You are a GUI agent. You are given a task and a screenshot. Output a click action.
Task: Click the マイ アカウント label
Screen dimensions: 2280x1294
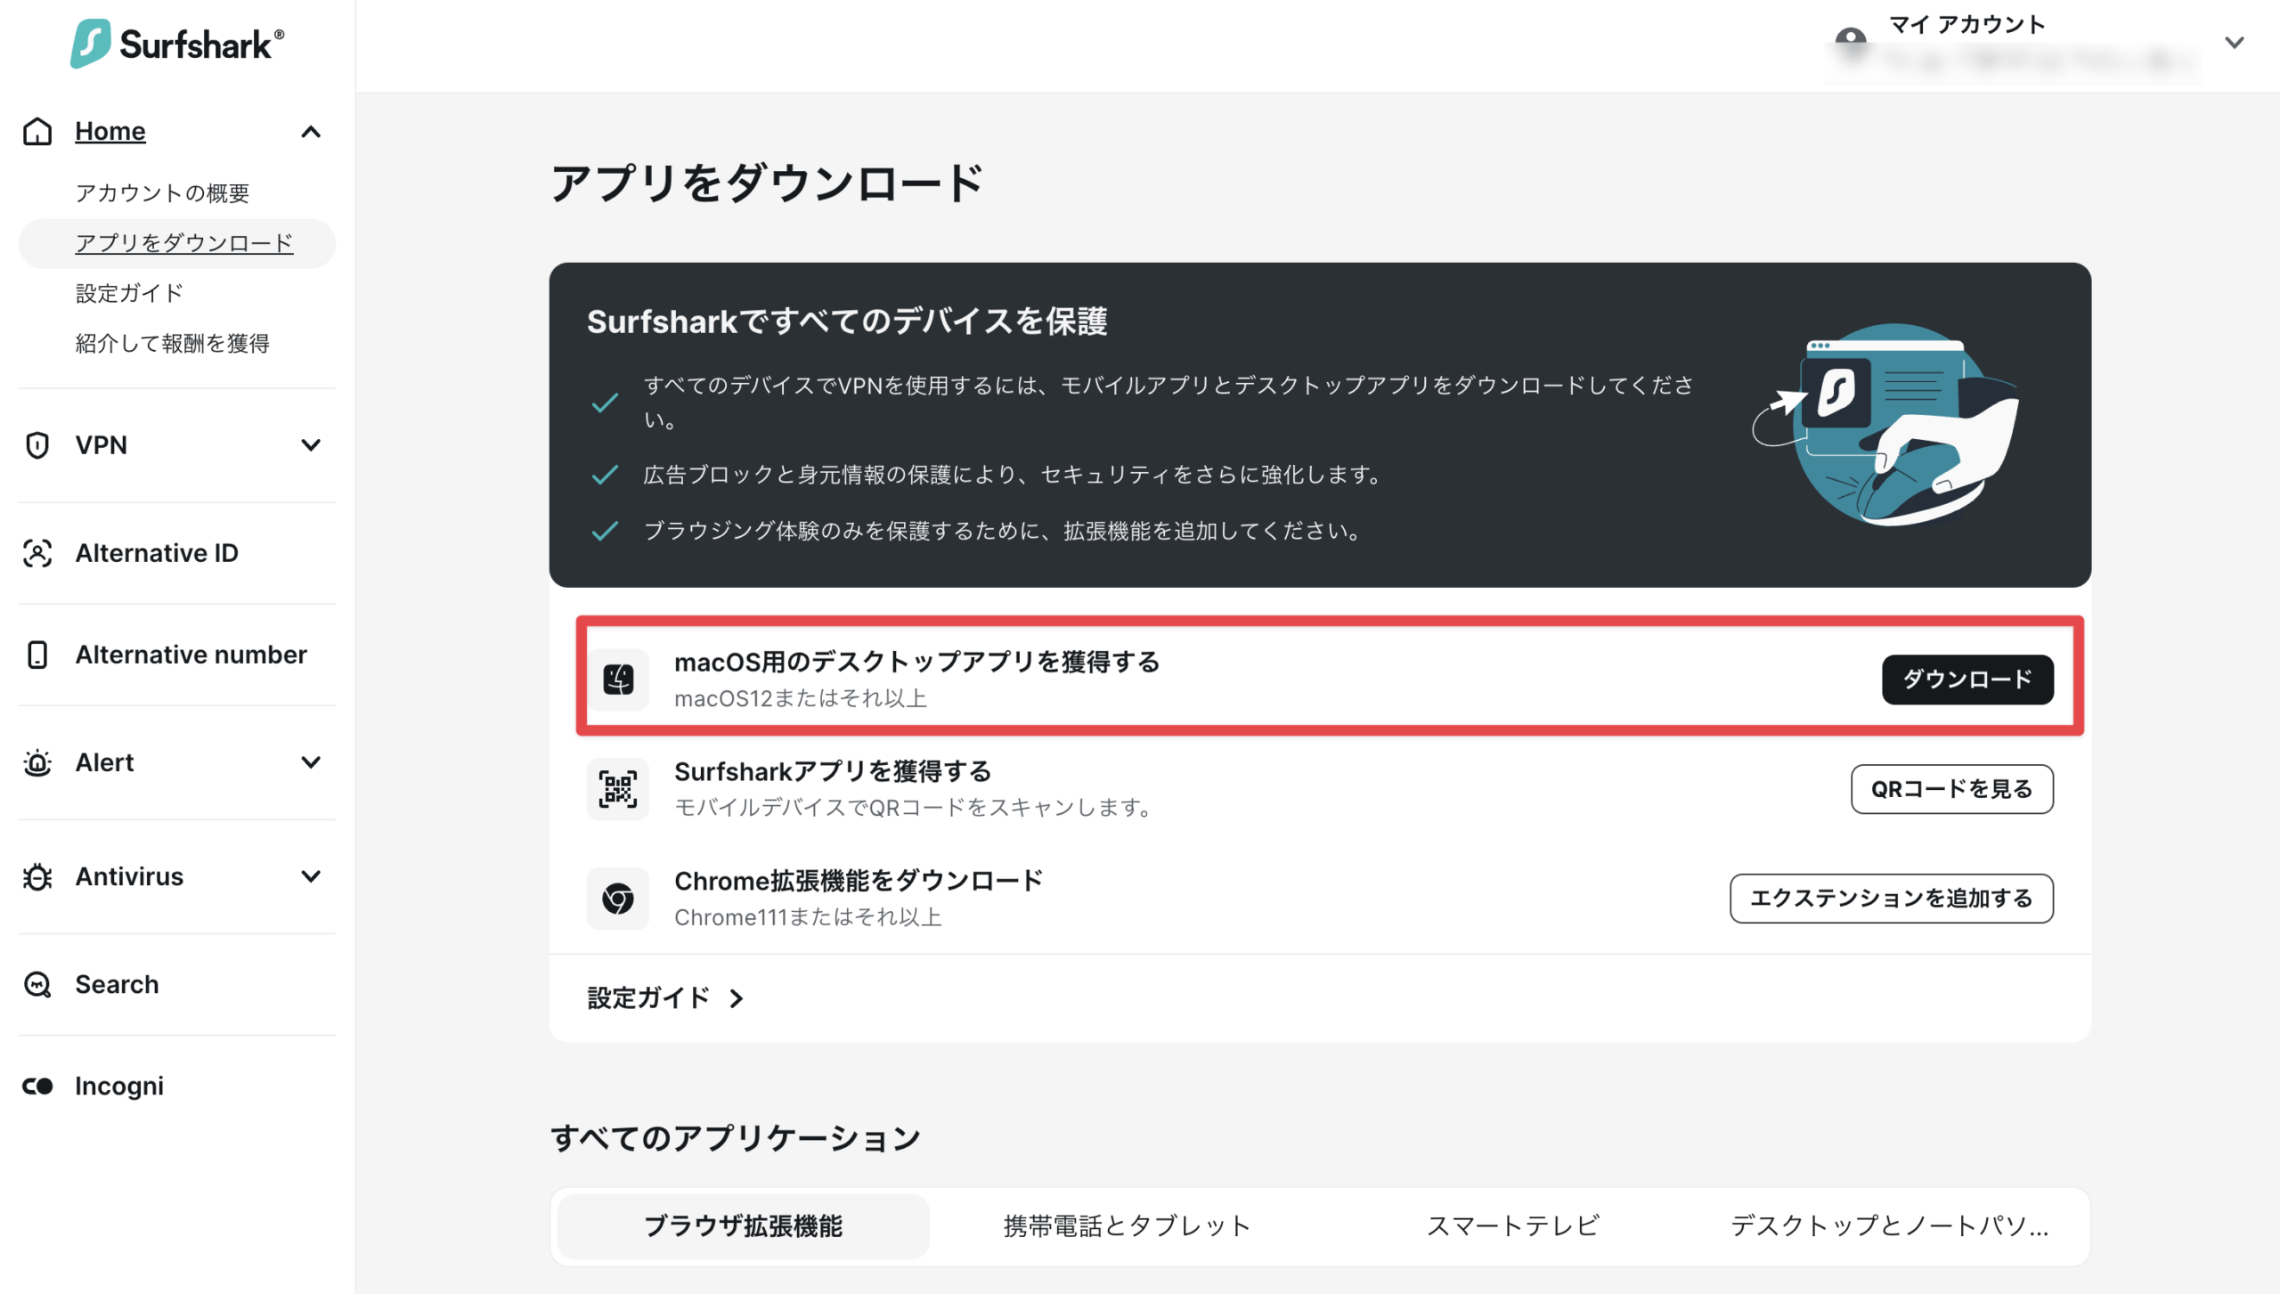[x=1967, y=24]
